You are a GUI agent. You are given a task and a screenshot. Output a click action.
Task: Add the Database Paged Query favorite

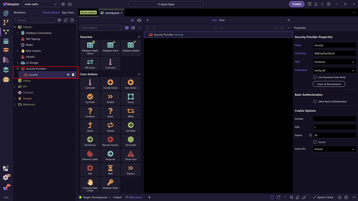tap(90, 48)
